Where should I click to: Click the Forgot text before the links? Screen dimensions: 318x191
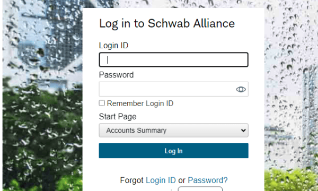(x=131, y=180)
